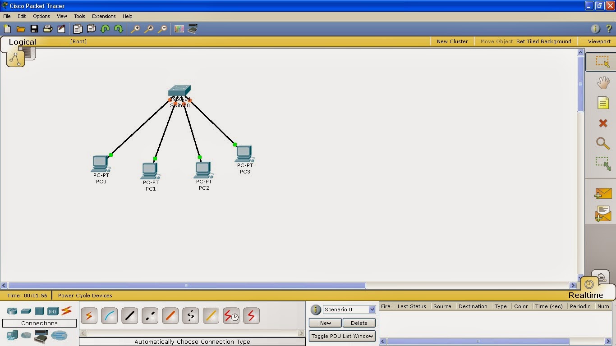
Task: Pick the Serial DCE cable with clock
Action: click(231, 316)
